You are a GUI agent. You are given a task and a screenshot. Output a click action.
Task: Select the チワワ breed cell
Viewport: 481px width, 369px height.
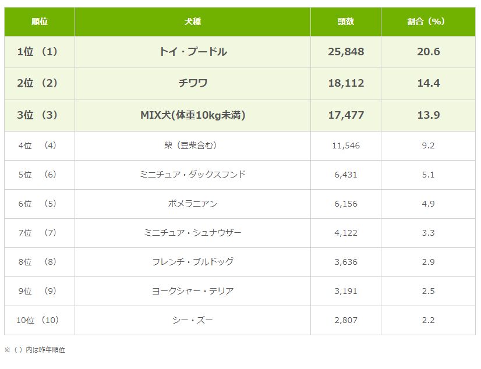193,83
